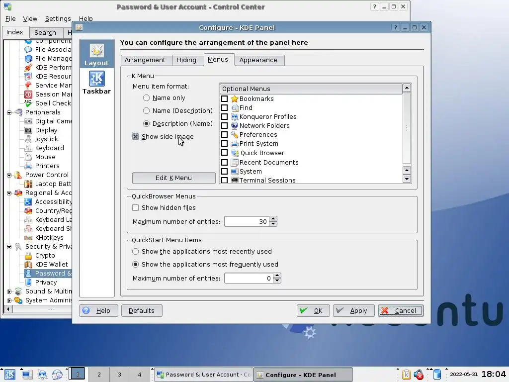Image resolution: width=509 pixels, height=382 pixels.
Task: Check the Quick Browser optional menu
Action: pyautogui.click(x=224, y=152)
